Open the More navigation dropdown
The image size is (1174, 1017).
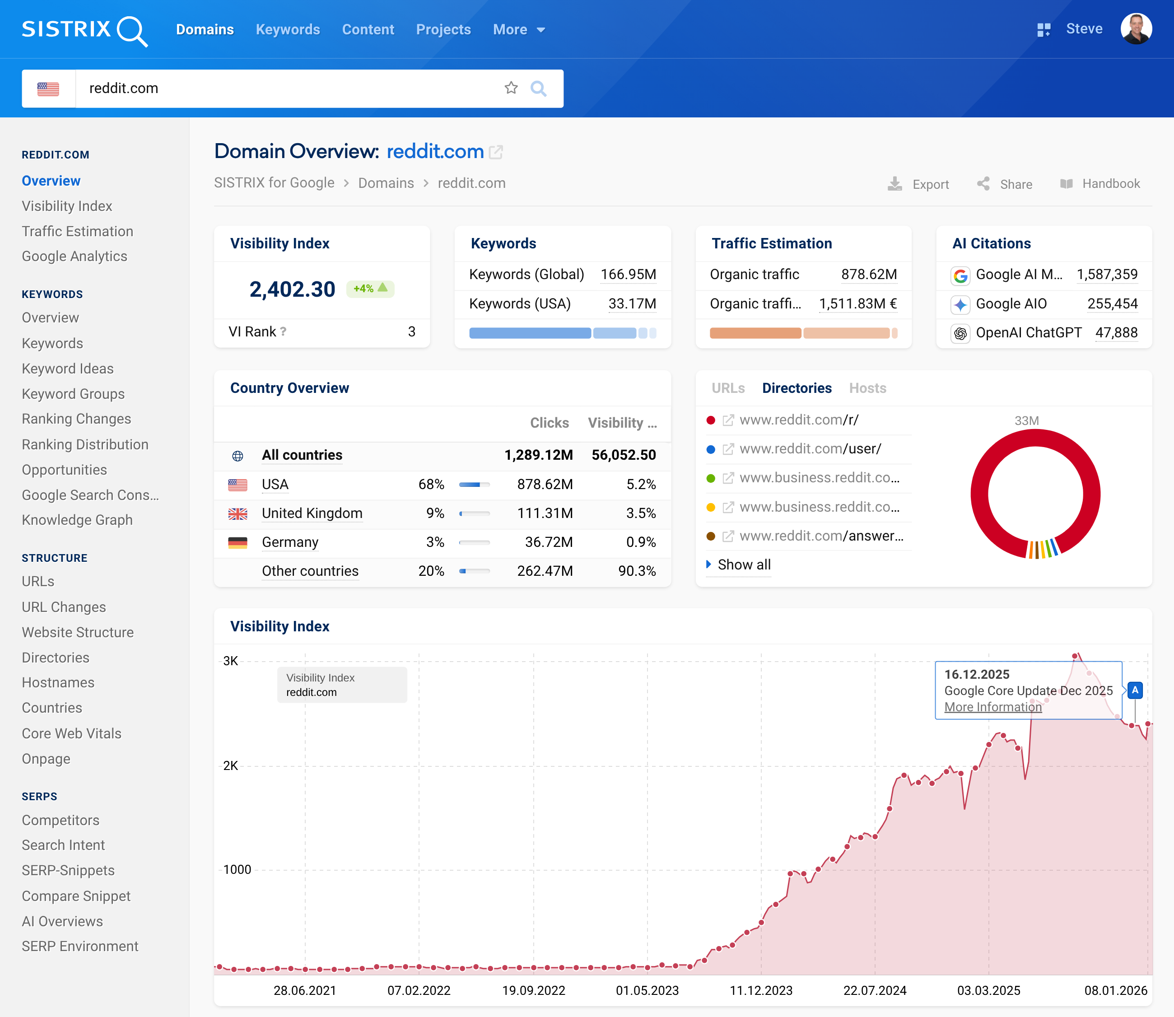point(518,29)
